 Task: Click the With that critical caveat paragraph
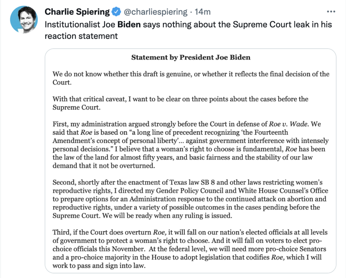(180, 103)
